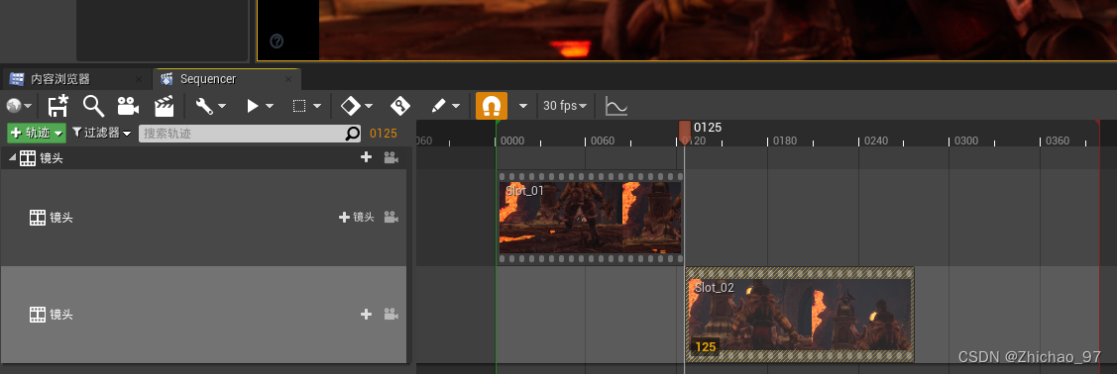1117x374 pixels.
Task: Open the pencil edit mode options
Action: (x=447, y=106)
